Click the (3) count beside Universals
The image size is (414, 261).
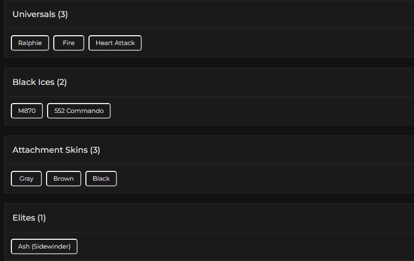(63, 15)
